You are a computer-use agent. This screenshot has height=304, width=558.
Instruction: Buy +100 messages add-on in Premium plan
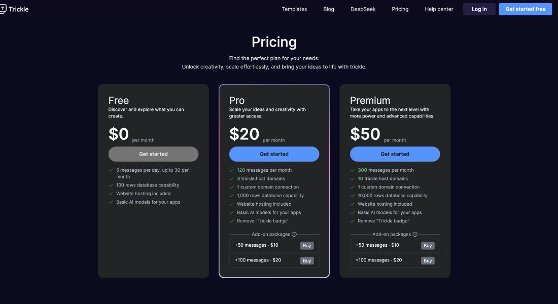coord(428,260)
